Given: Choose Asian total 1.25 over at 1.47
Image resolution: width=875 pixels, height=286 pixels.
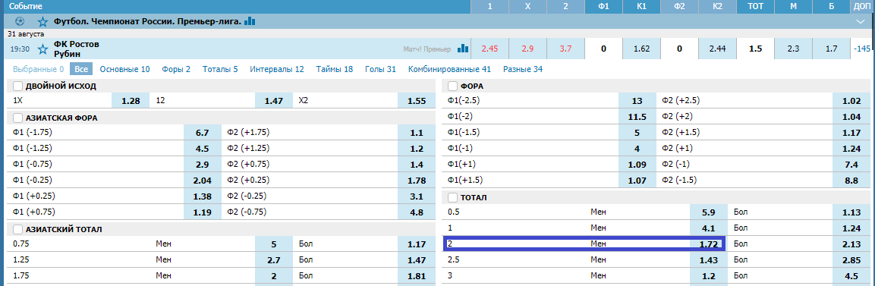Looking at the screenshot, I should click(417, 259).
